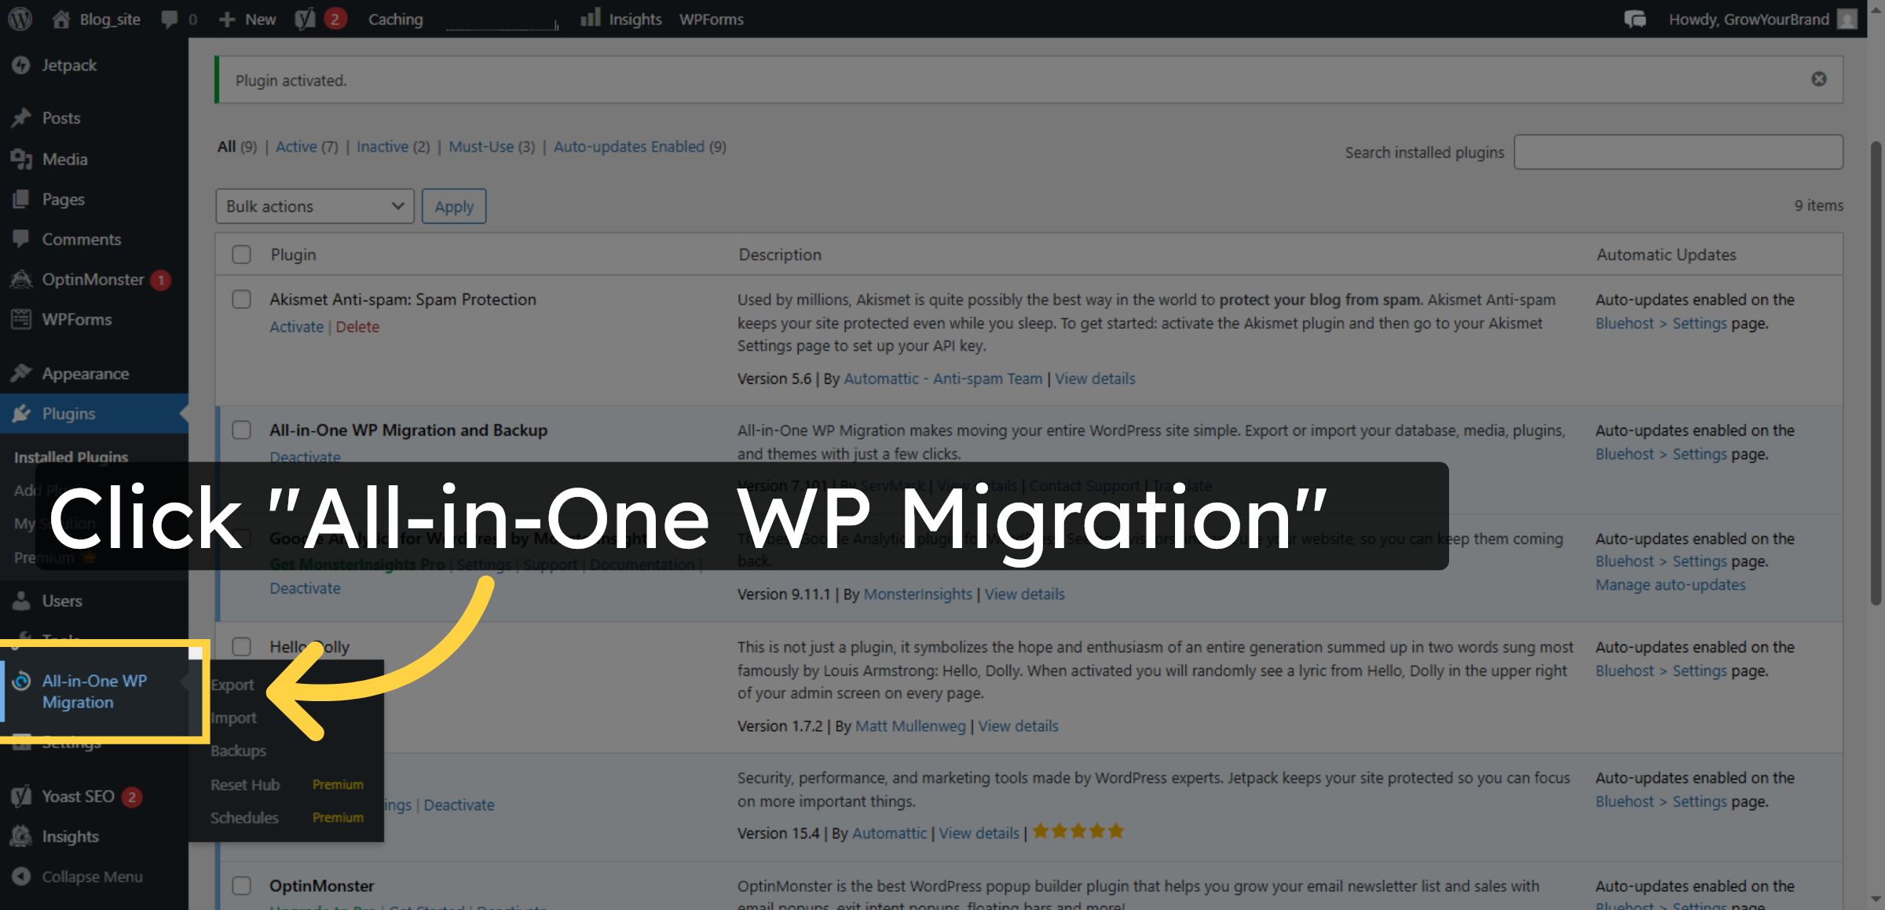Click the WPForms sidebar icon
This screenshot has width=1885, height=910.
pos(21,319)
